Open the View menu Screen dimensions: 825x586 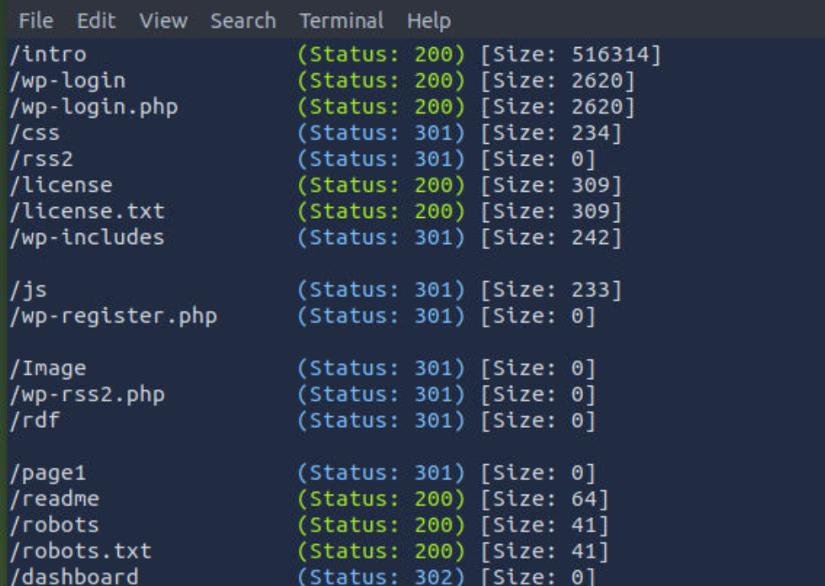click(x=163, y=21)
